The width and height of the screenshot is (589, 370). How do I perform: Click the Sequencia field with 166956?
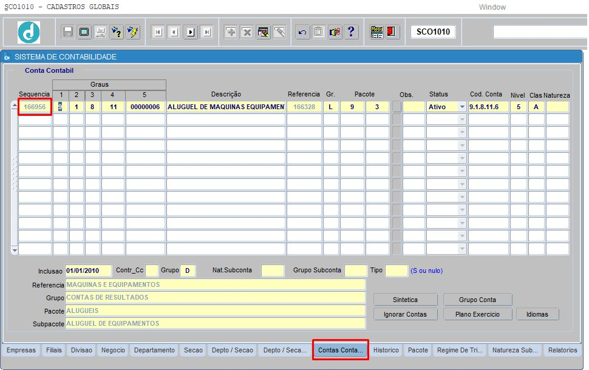pos(35,107)
